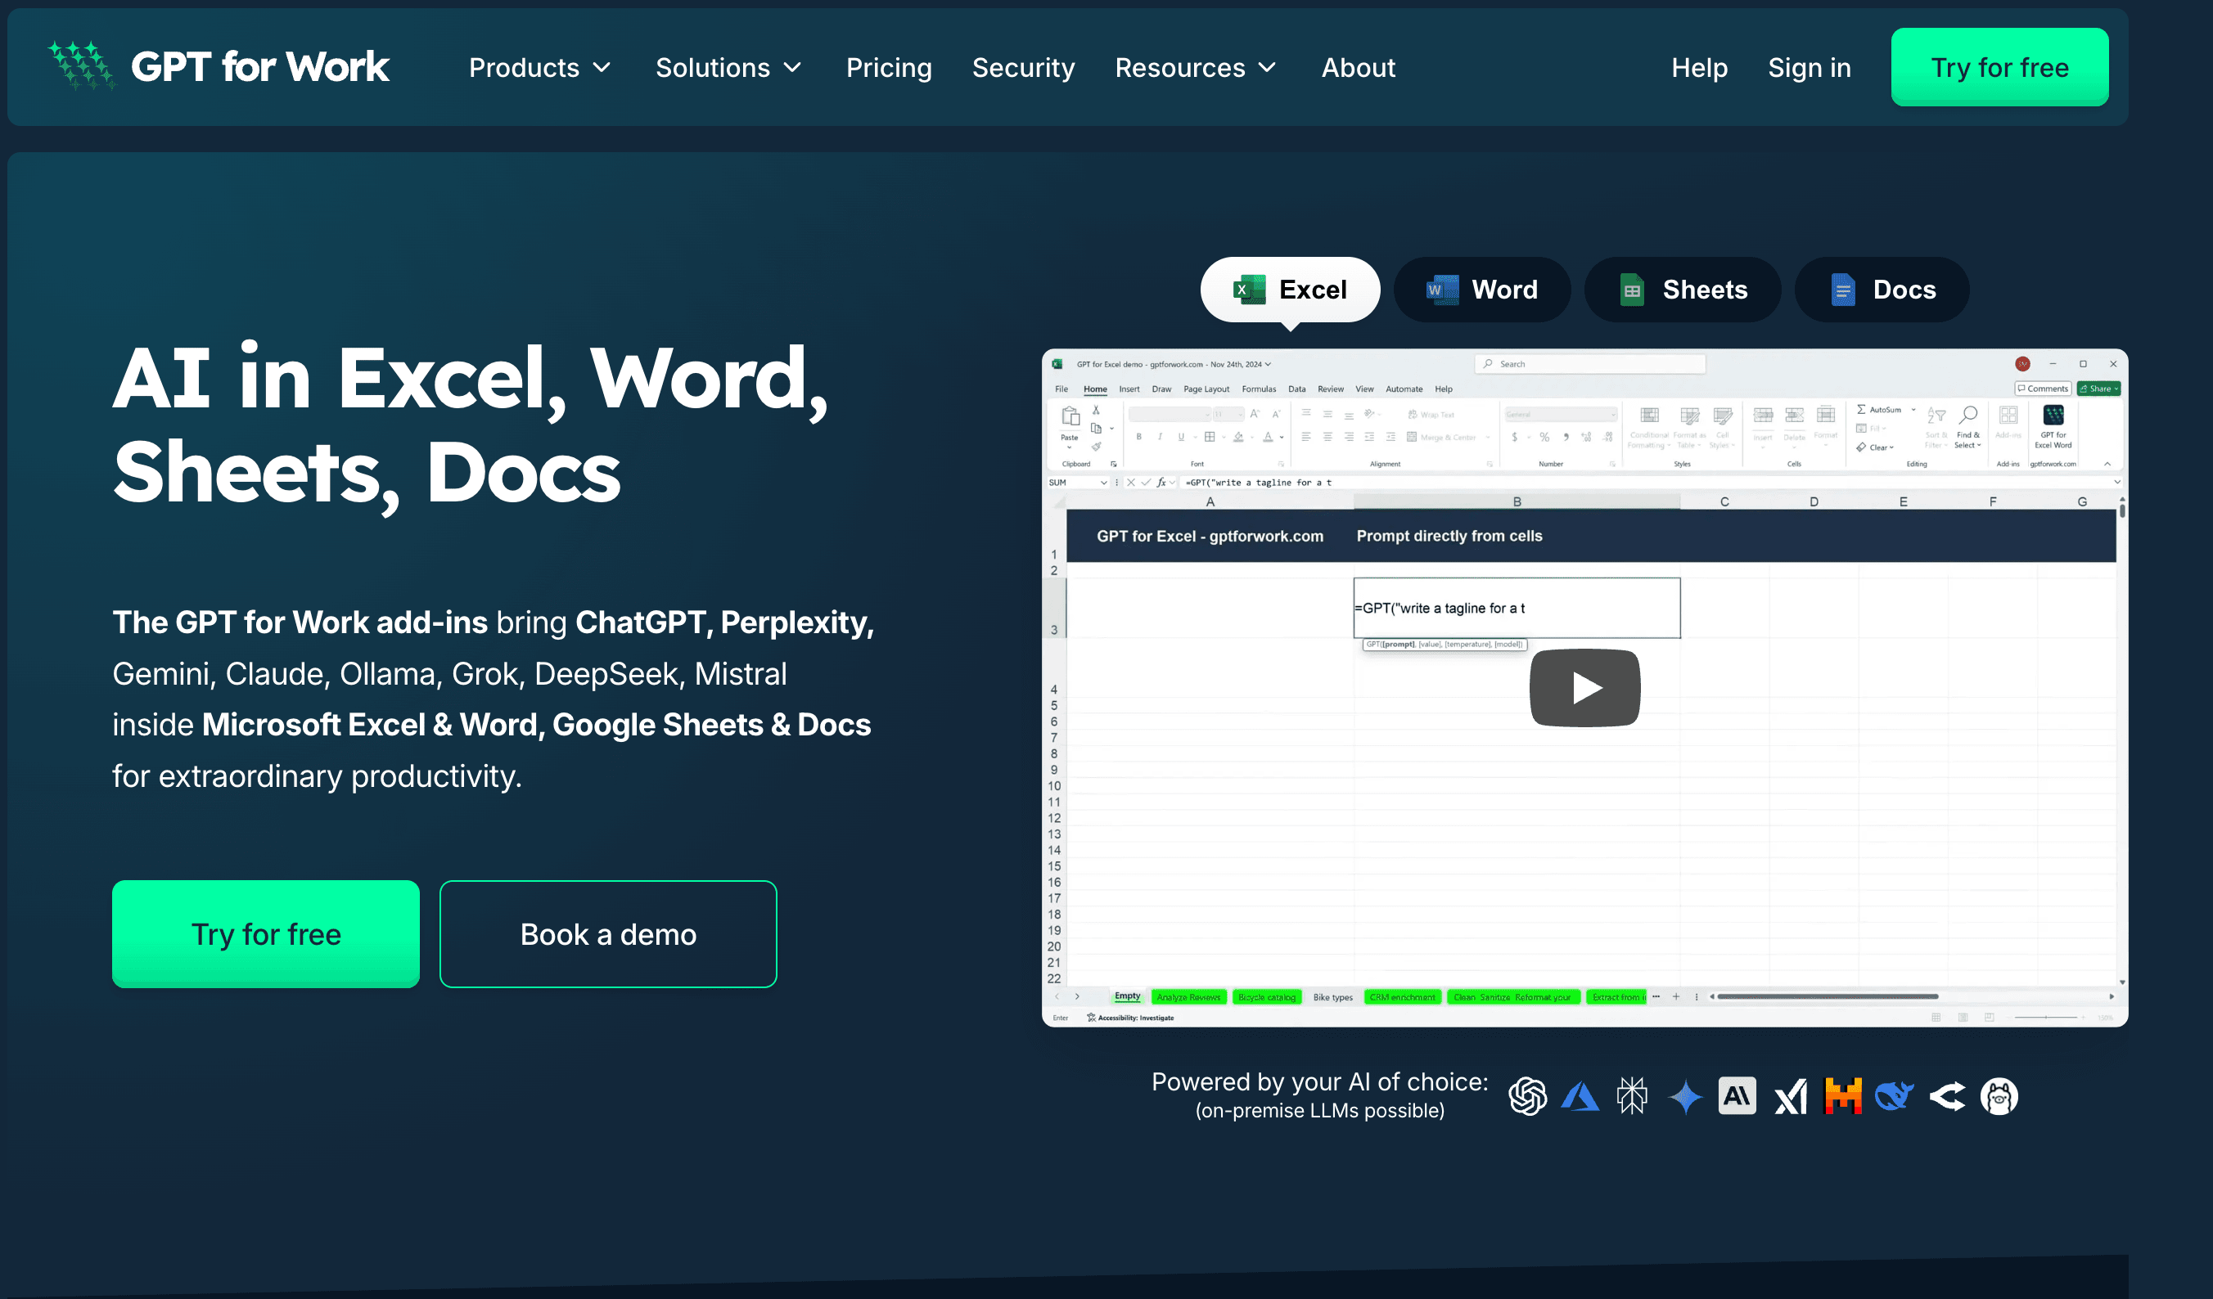
Task: Click the Percent style icon
Action: [1544, 437]
